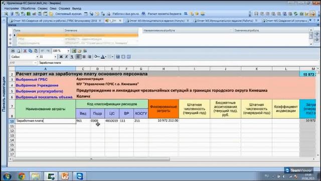Select the КОСГУ value 211 cell
Viewport: 321px width, 181px height.
(x=141, y=121)
